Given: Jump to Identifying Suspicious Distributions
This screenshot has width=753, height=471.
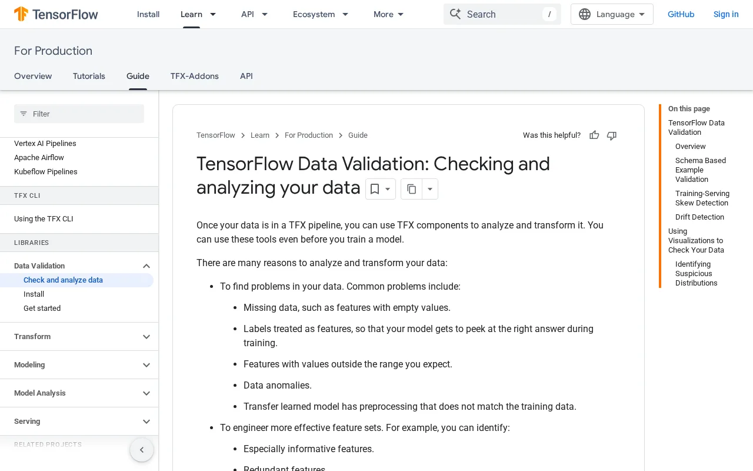Looking at the screenshot, I should pyautogui.click(x=697, y=274).
